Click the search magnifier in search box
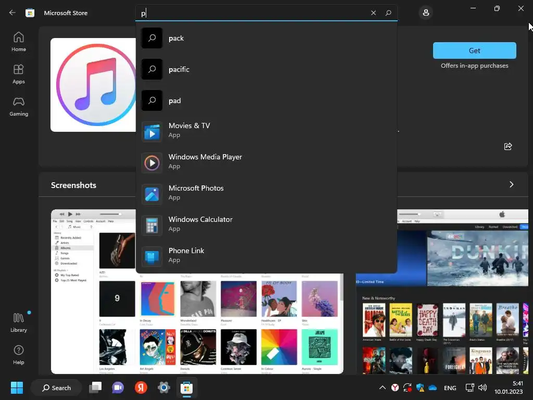 [388, 13]
